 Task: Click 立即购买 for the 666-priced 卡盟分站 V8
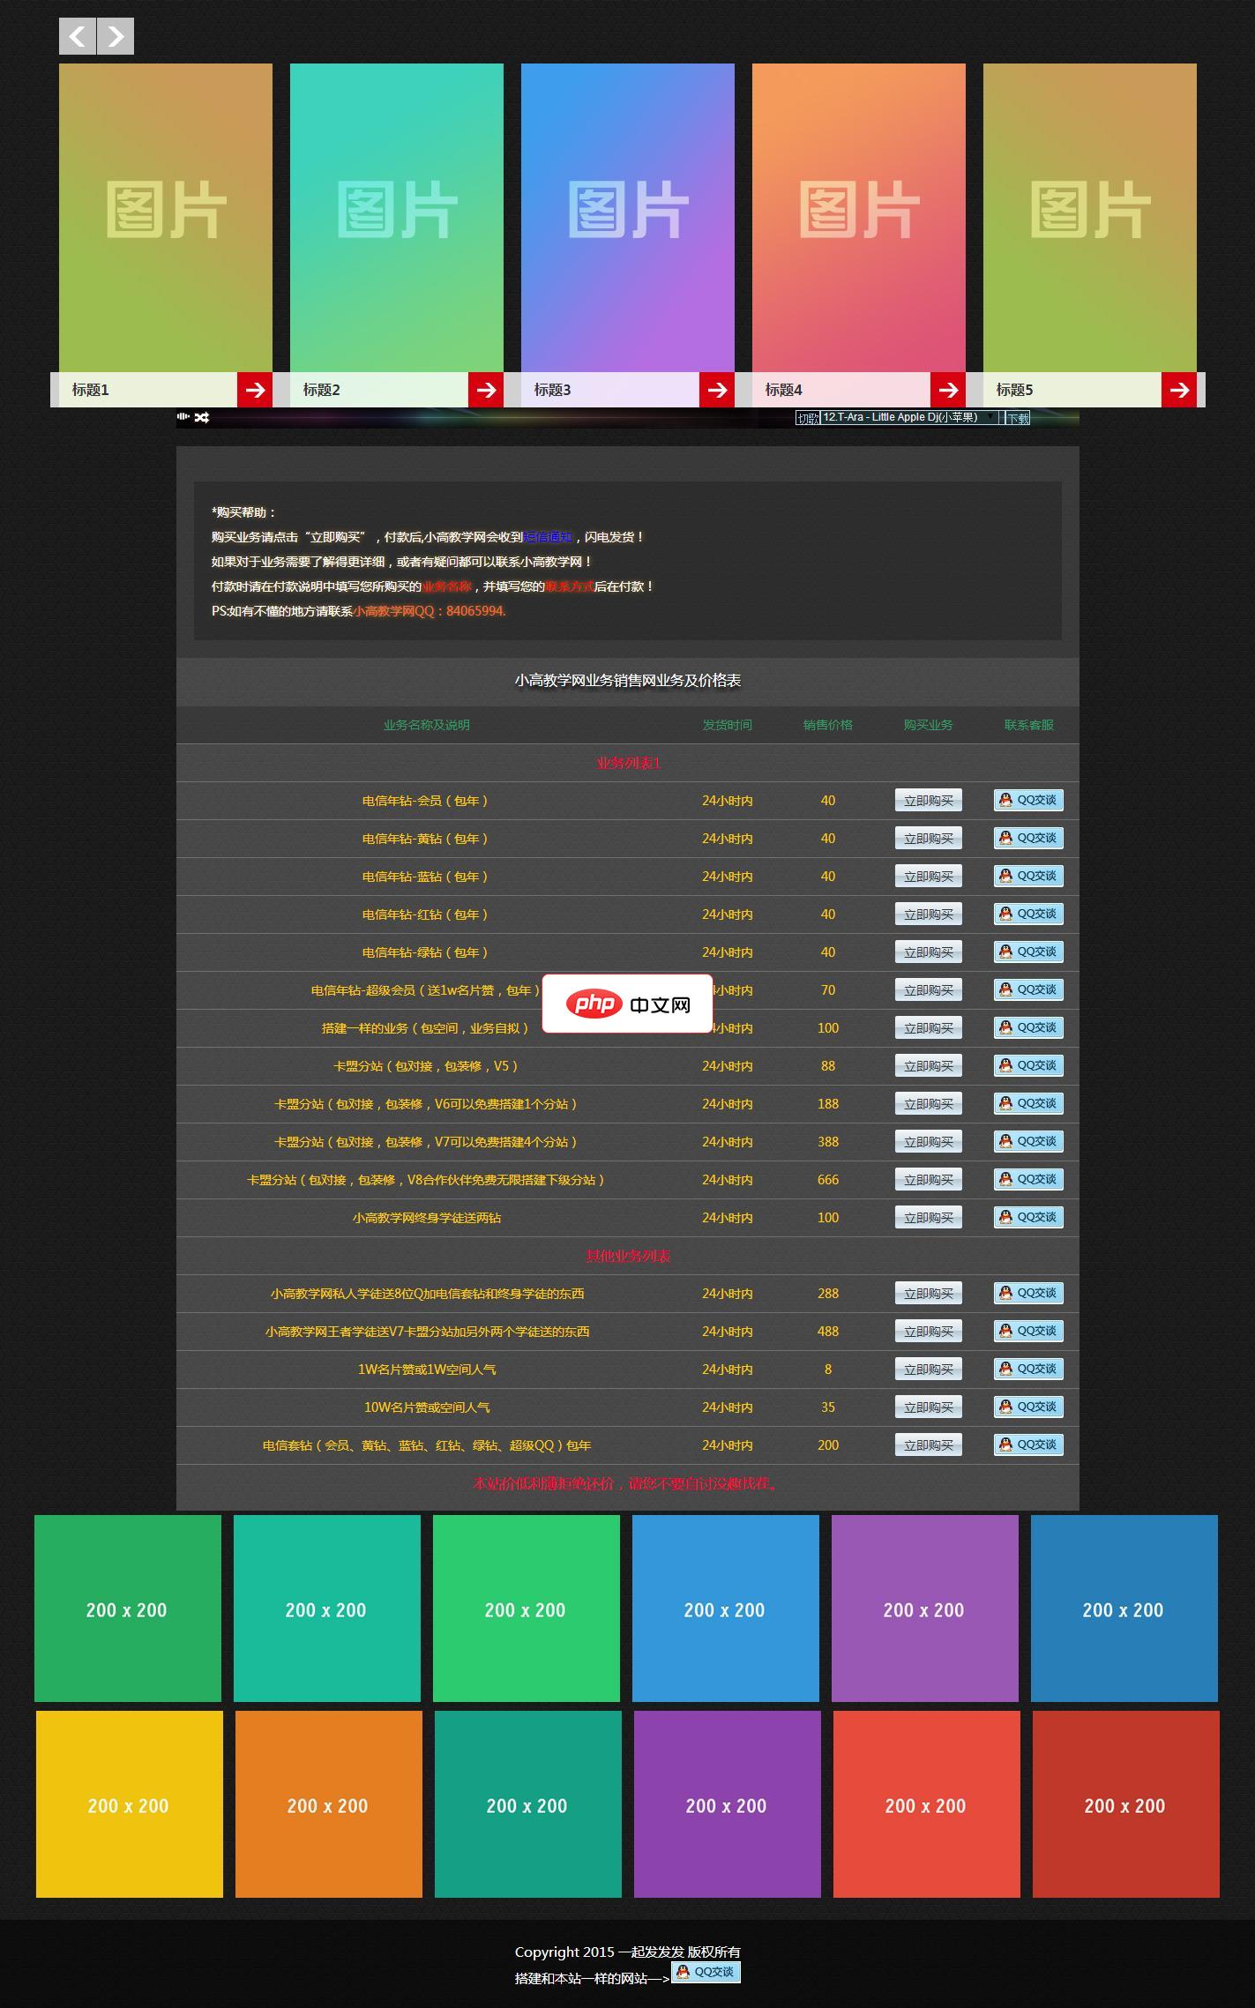[x=928, y=1180]
